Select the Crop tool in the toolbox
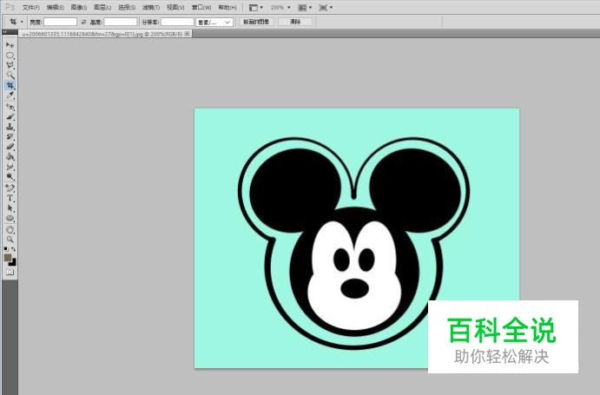 10,85
